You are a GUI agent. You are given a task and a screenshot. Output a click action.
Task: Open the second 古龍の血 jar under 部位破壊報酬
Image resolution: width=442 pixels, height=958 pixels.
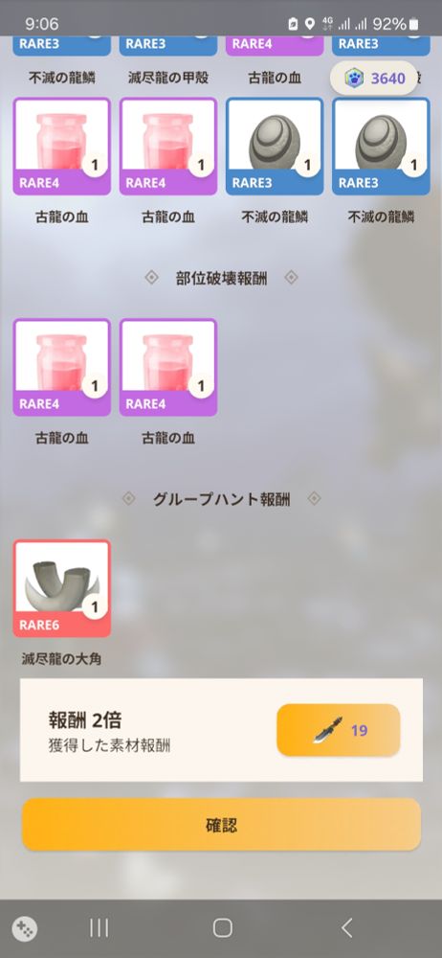point(167,367)
